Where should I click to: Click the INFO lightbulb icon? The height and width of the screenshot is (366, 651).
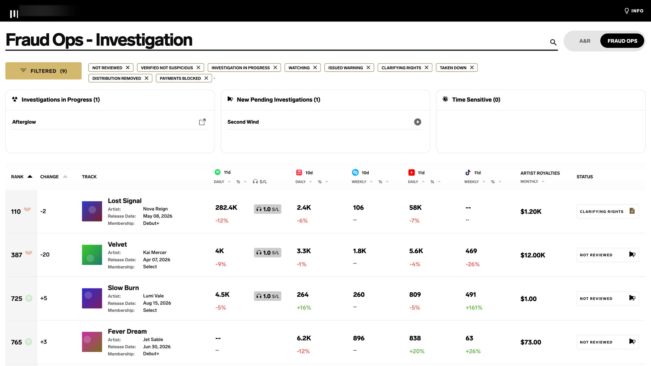click(626, 11)
